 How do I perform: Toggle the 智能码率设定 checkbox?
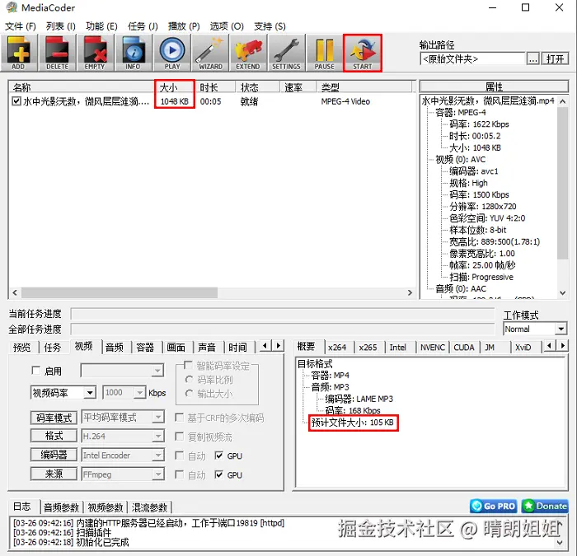click(x=188, y=365)
